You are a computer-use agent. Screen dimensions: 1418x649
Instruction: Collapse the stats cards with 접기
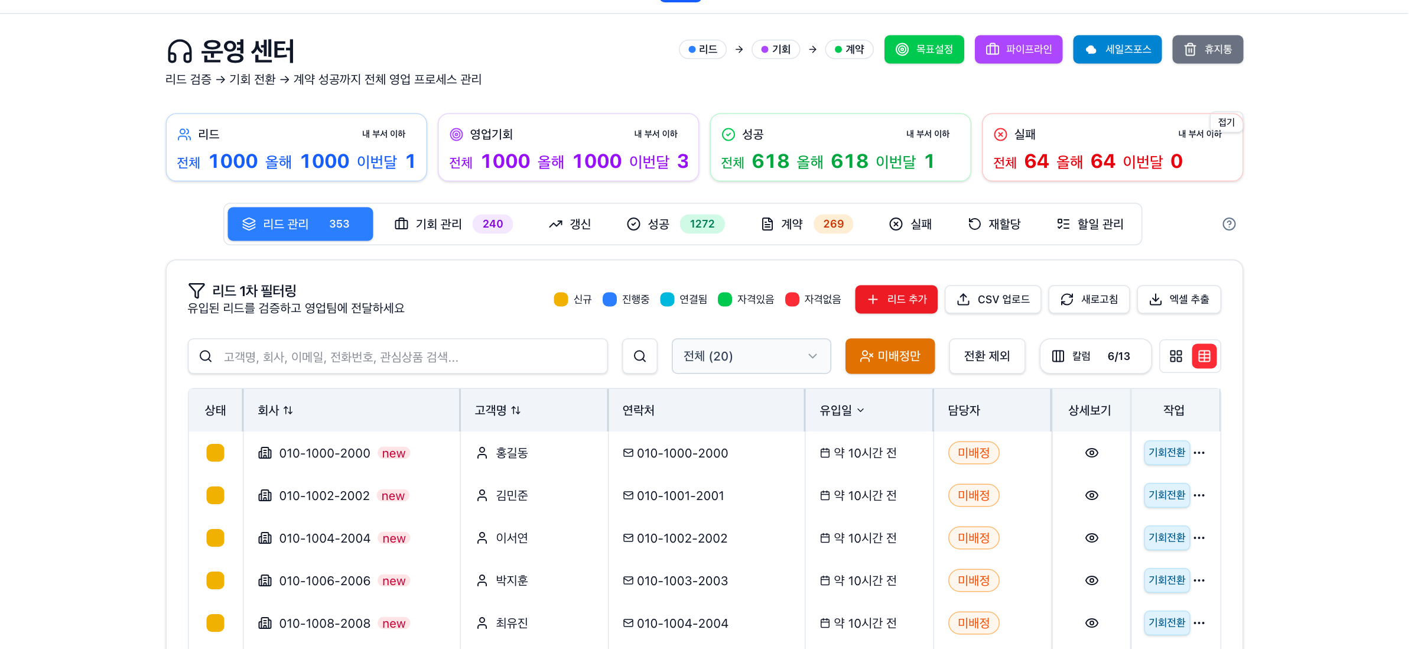1226,122
